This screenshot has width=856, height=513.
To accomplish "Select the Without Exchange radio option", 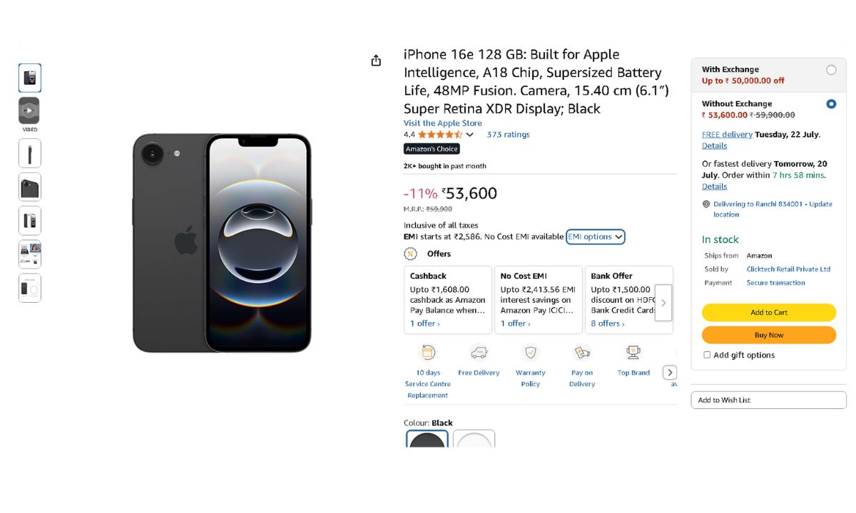I will pos(831,104).
